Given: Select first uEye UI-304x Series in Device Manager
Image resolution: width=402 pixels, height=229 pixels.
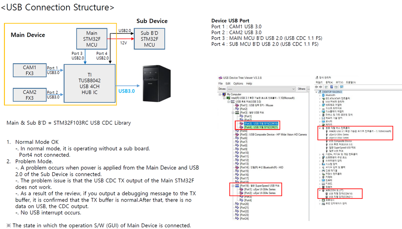Looking at the screenshot, I should (x=339, y=134).
